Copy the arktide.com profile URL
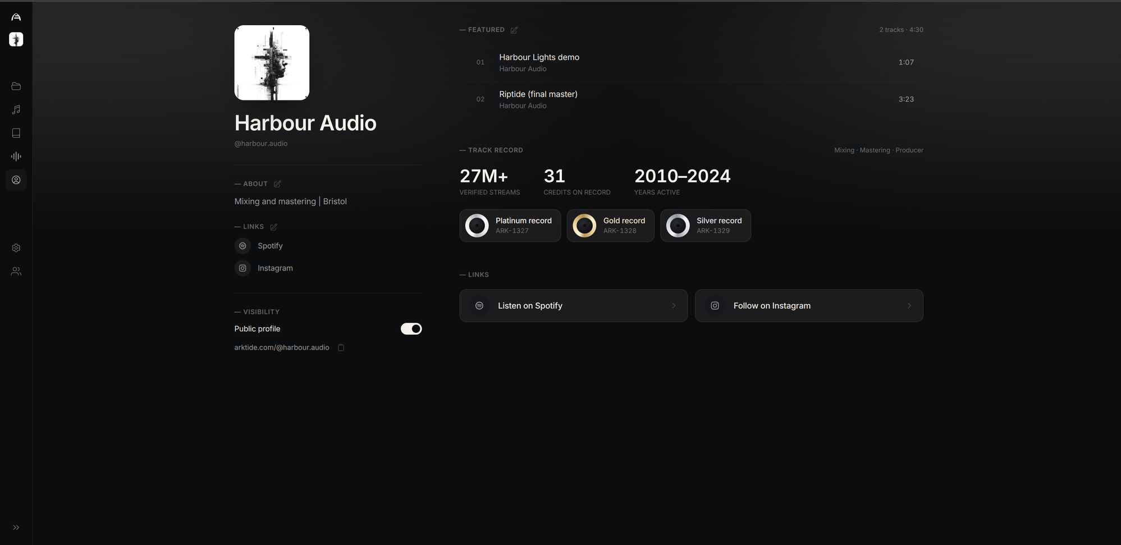Viewport: 1121px width, 545px height. (x=341, y=348)
